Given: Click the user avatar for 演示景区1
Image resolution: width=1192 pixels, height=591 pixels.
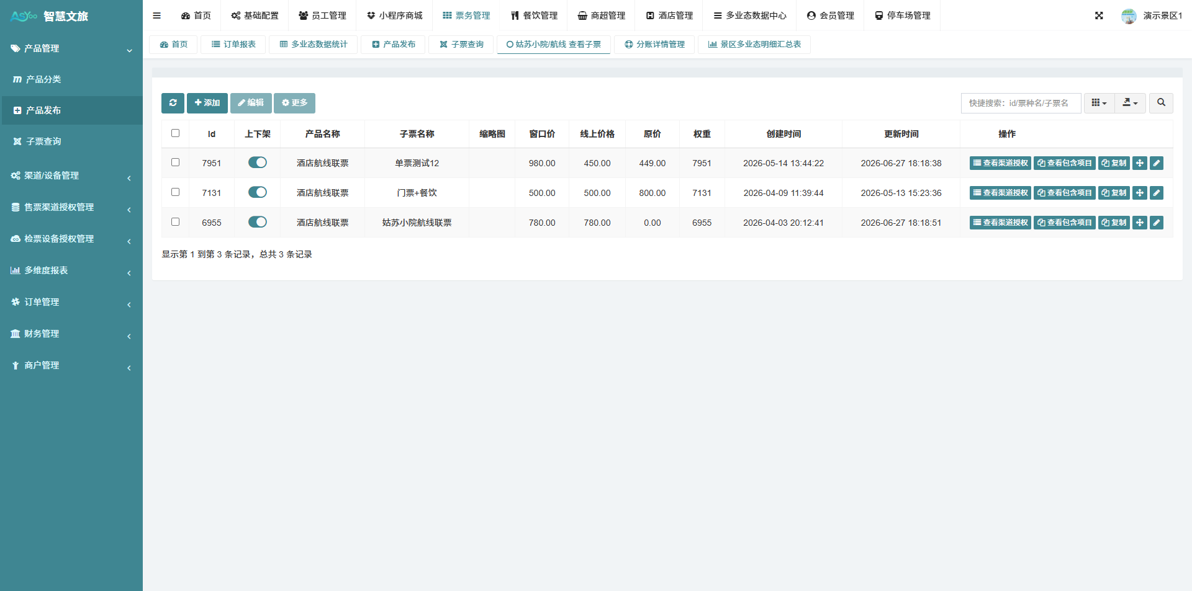Looking at the screenshot, I should [1129, 16].
